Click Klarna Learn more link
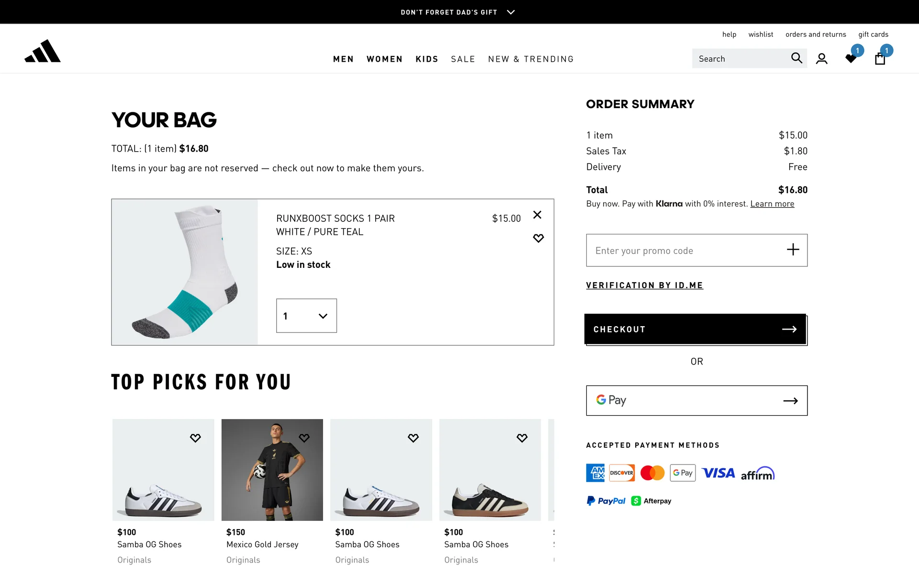 (772, 204)
